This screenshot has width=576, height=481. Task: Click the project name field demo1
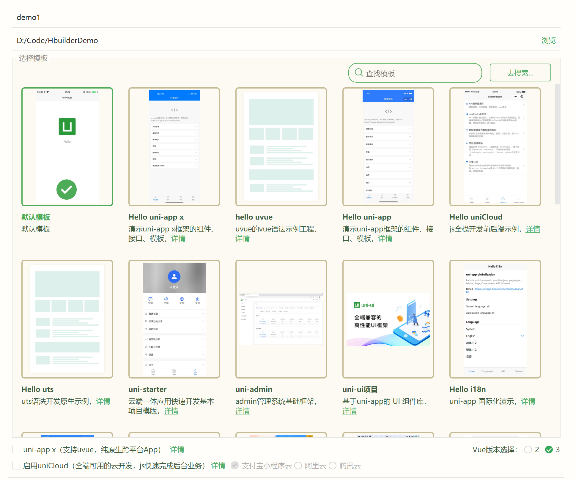286,17
